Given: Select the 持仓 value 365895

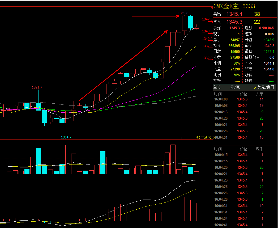Looking at the screenshot, I should click(234, 46).
